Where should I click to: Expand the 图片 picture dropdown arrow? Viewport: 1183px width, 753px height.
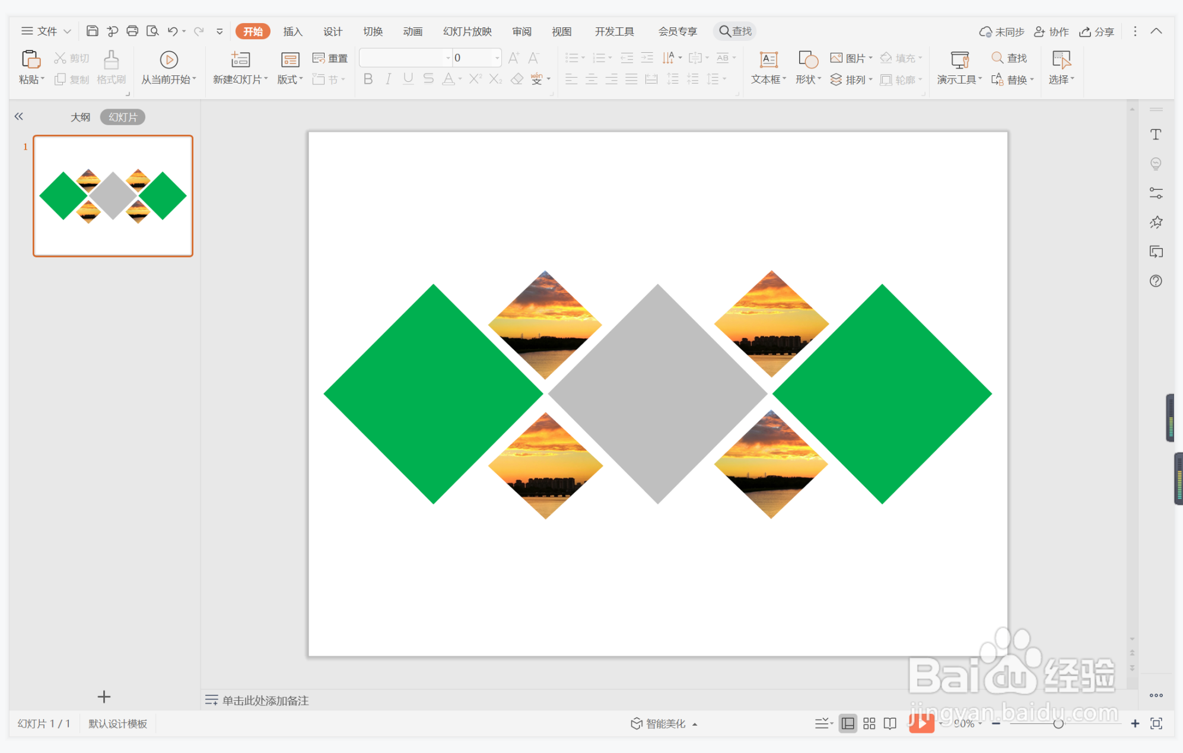pos(870,58)
